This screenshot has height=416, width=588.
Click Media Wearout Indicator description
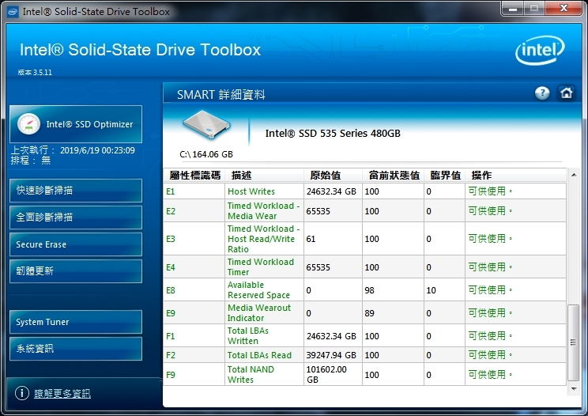pos(258,313)
